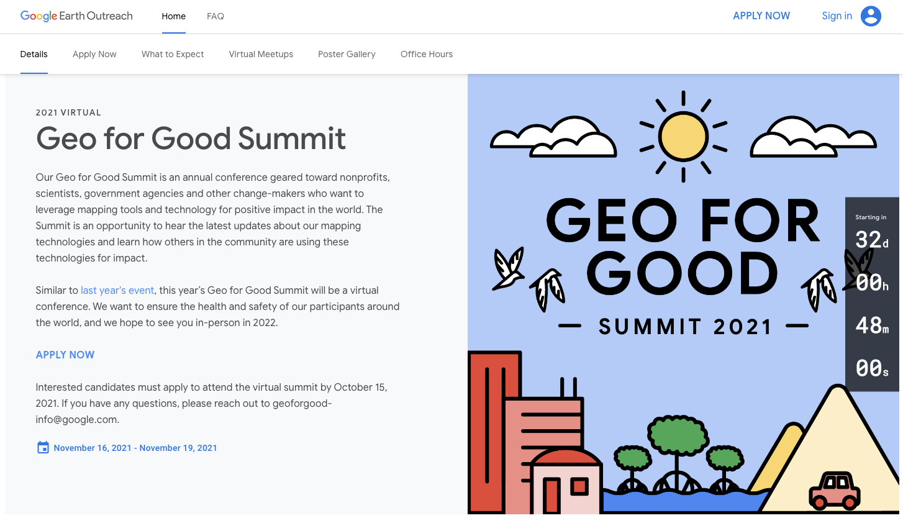Follow the "last year's event" link
This screenshot has width=903, height=518.
pyautogui.click(x=117, y=290)
